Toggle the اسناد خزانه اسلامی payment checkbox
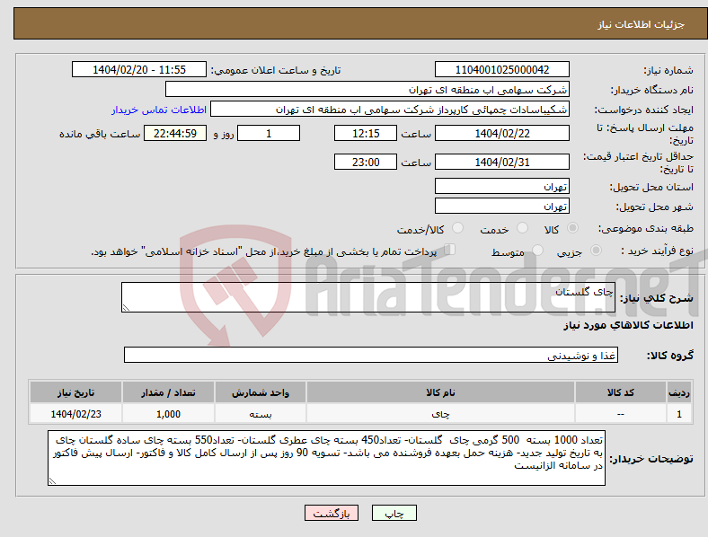Screen dimensions: 708x537 pos(450,250)
